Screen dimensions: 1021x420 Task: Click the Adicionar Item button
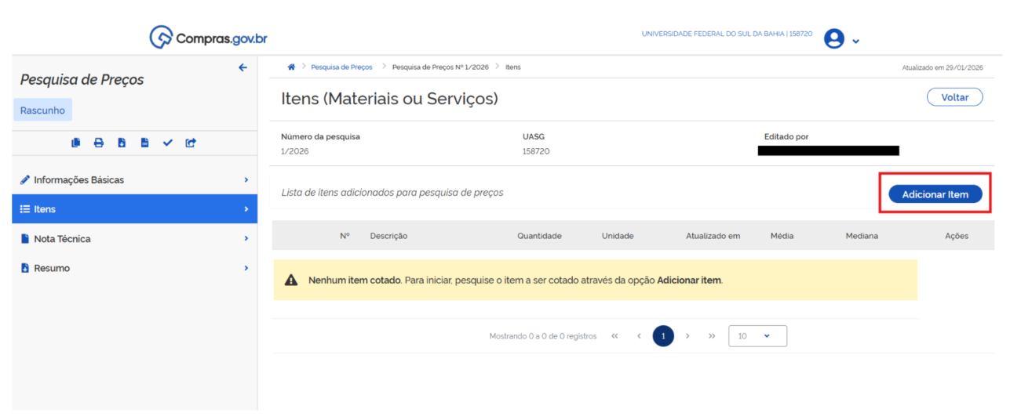pyautogui.click(x=935, y=194)
